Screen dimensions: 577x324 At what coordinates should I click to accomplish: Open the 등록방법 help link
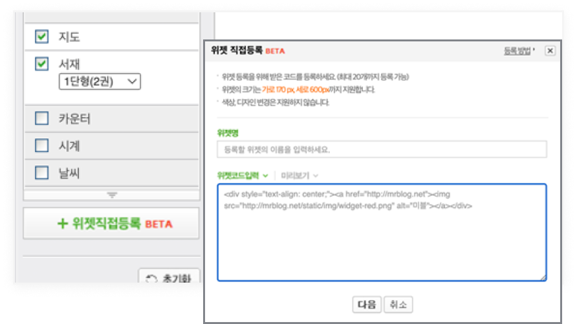coord(519,50)
